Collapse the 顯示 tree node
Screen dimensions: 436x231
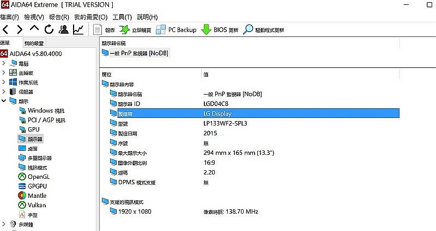3,101
